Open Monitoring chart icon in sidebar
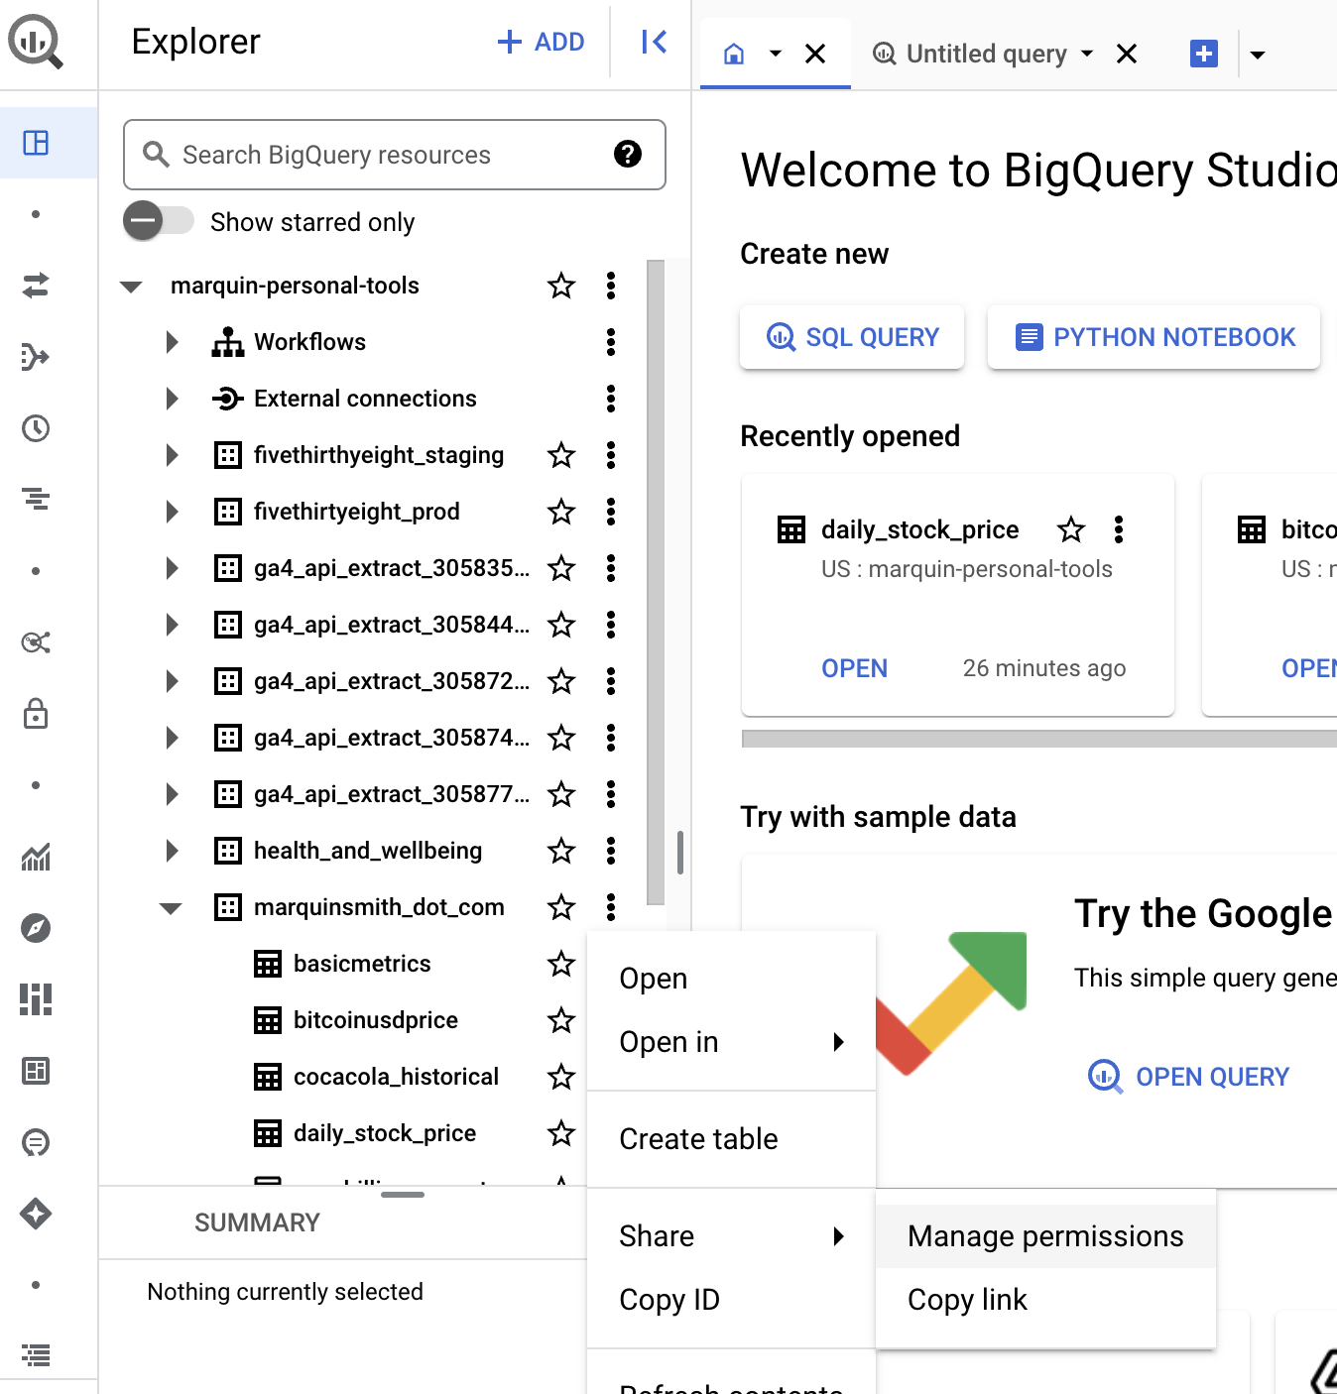The width and height of the screenshot is (1337, 1394). [x=36, y=857]
